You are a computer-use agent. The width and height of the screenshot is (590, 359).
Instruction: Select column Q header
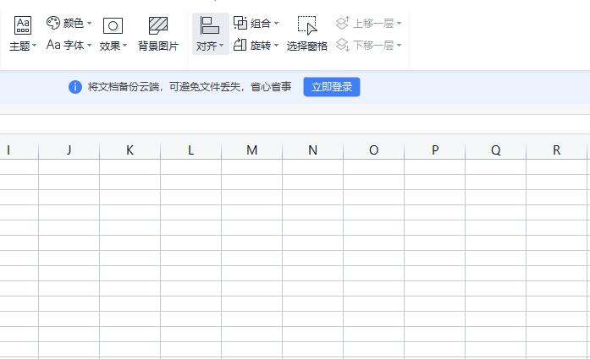point(495,150)
